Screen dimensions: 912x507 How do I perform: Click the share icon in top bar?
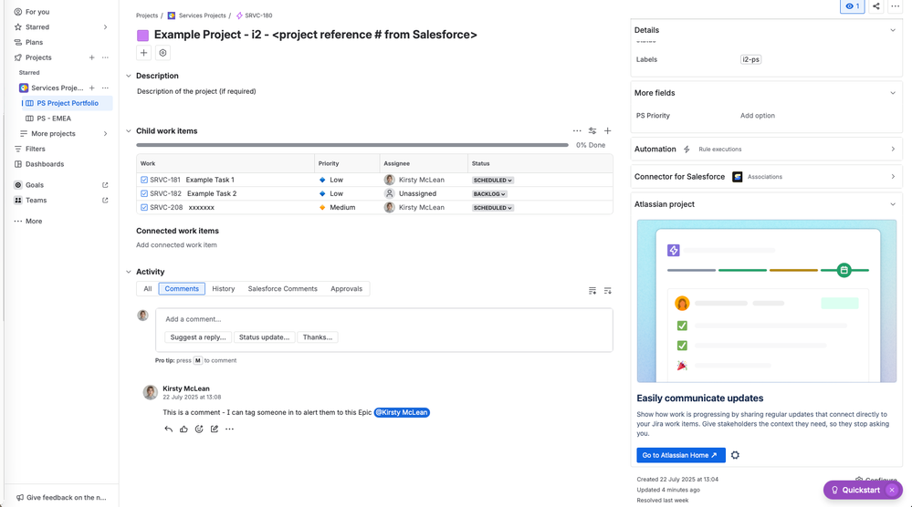pos(876,6)
